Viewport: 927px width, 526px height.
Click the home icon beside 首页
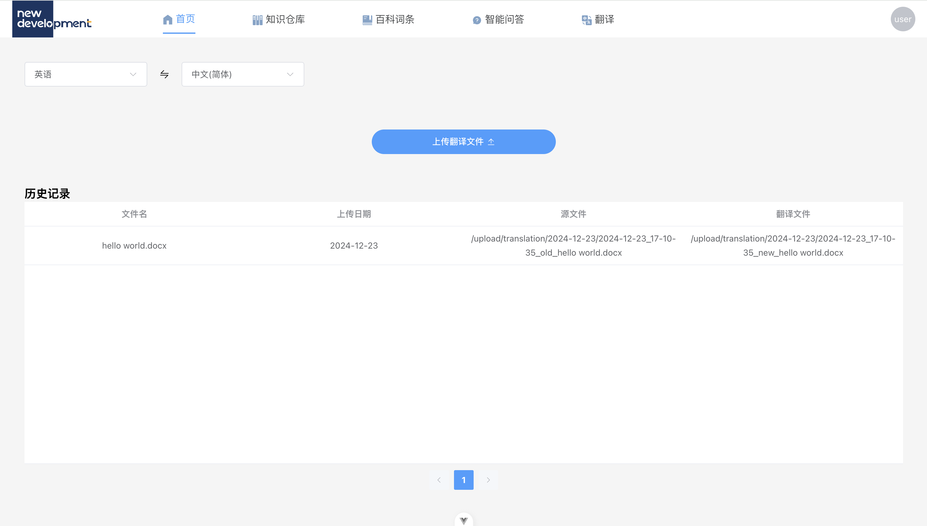point(167,20)
